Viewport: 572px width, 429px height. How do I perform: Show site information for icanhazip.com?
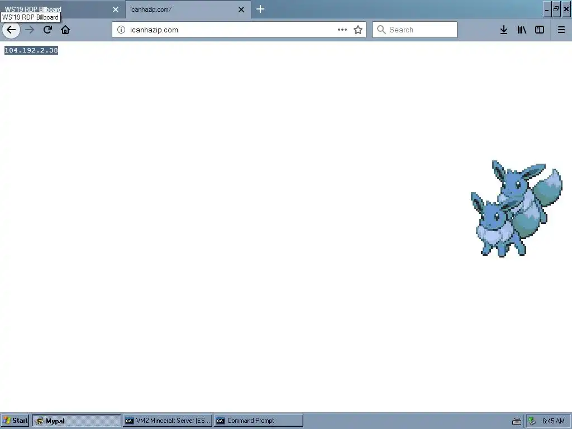(121, 30)
